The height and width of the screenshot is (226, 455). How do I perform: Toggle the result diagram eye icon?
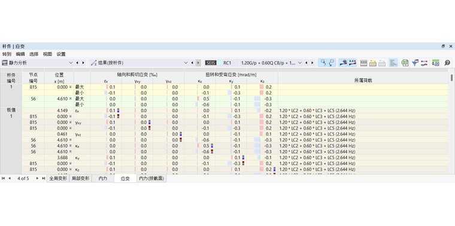point(343,63)
